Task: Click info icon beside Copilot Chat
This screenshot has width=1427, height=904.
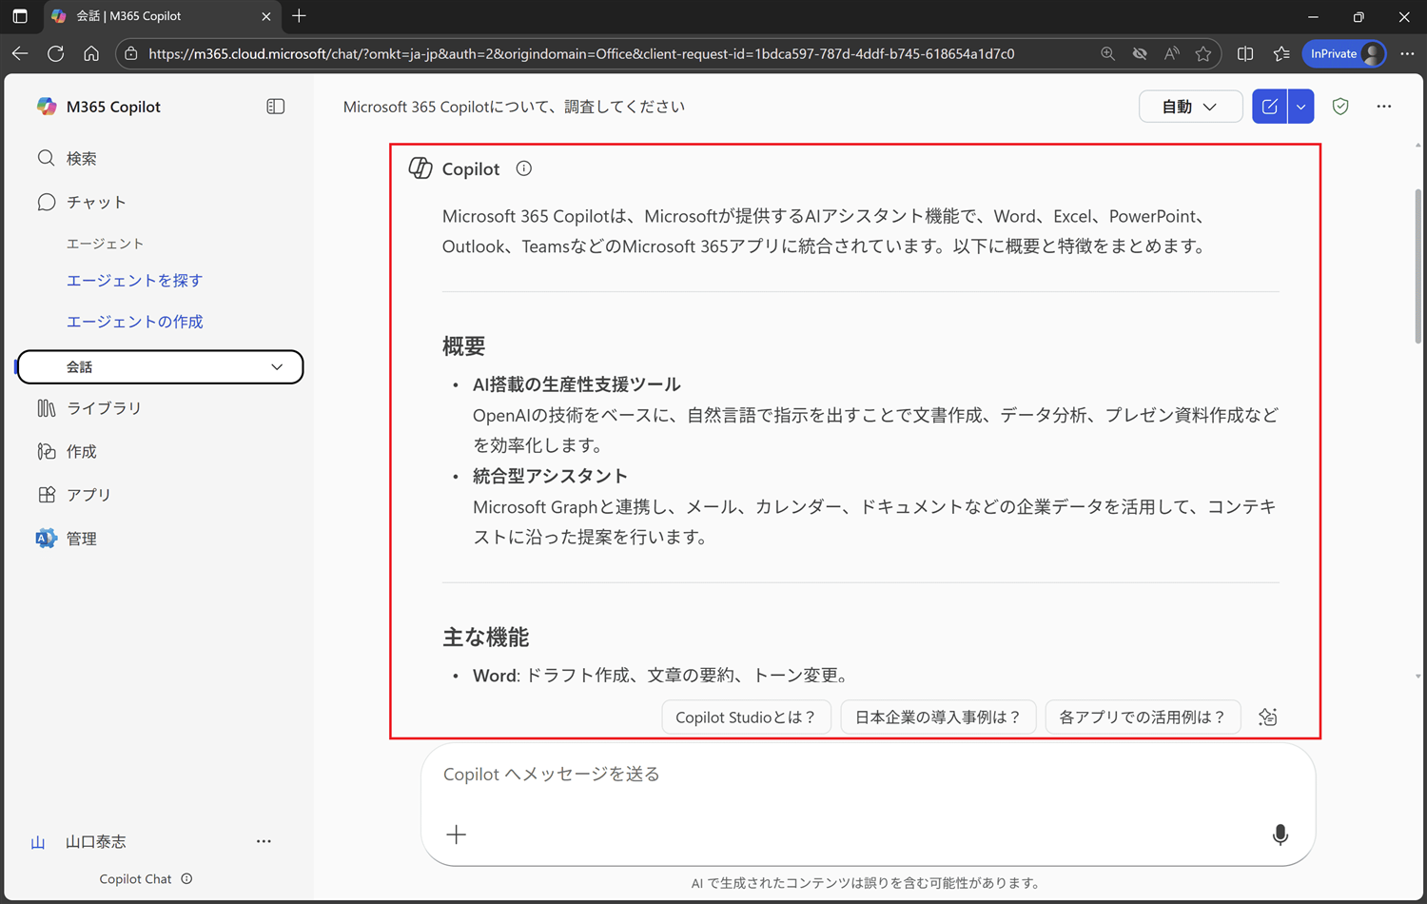Action: click(x=186, y=878)
